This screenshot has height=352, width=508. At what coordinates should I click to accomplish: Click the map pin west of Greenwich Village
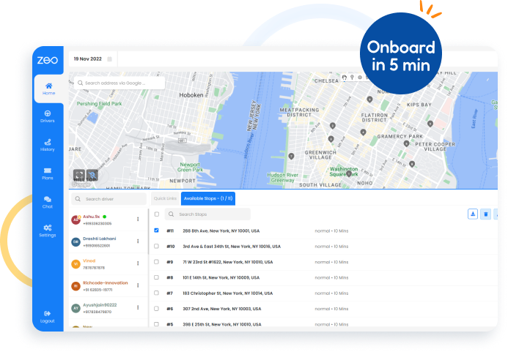[291, 157]
